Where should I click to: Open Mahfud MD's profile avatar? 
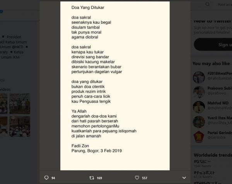199,107
